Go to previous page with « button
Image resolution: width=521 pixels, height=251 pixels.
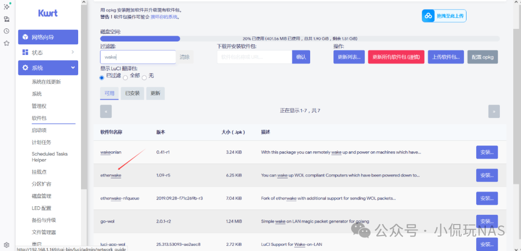tap(106, 111)
